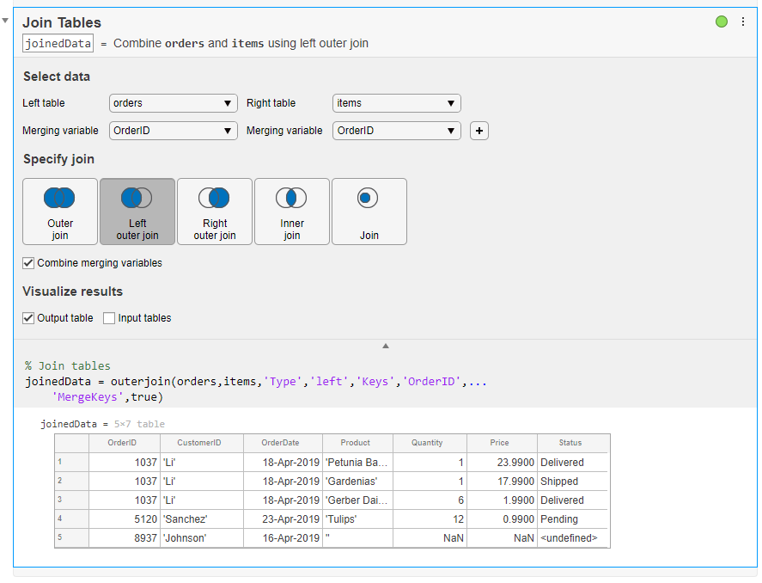Uncheck Combine merging variables

coord(29,263)
